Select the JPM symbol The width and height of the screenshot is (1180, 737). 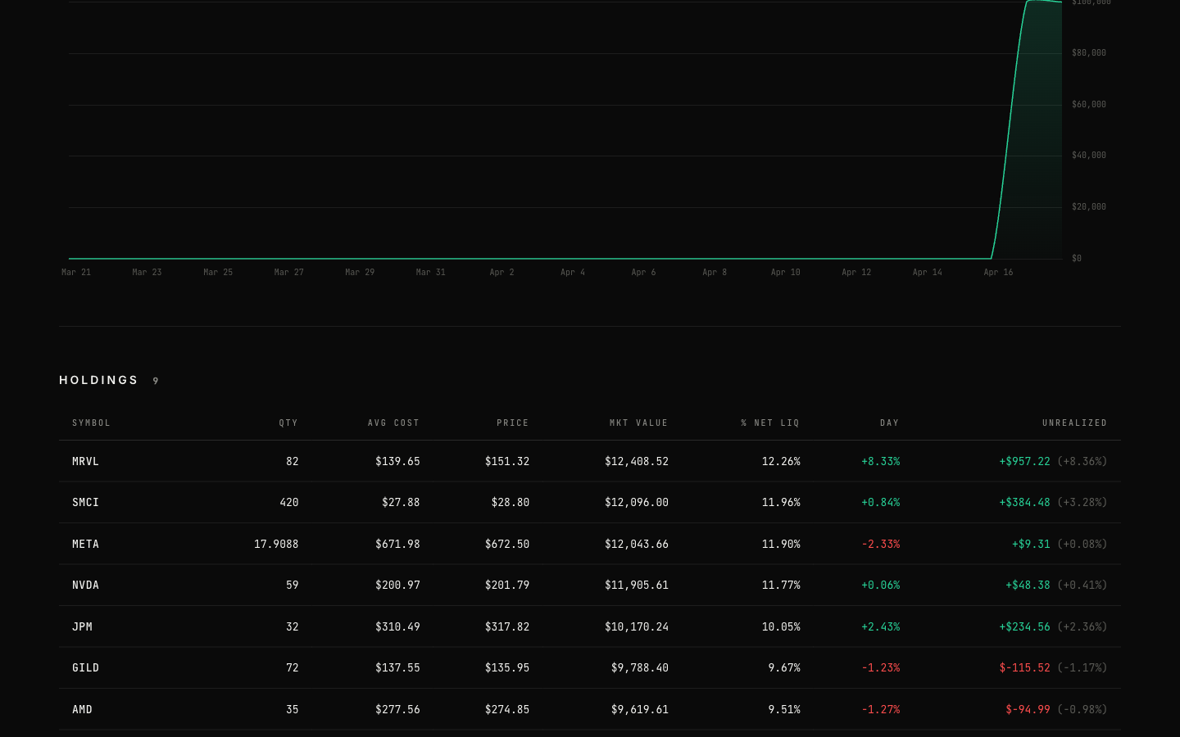[82, 626]
